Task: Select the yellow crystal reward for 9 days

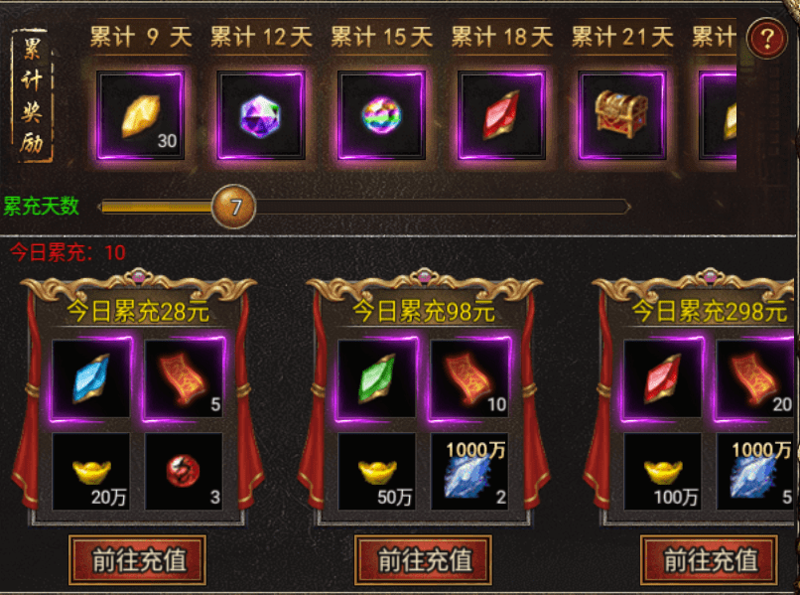Action: [x=141, y=115]
